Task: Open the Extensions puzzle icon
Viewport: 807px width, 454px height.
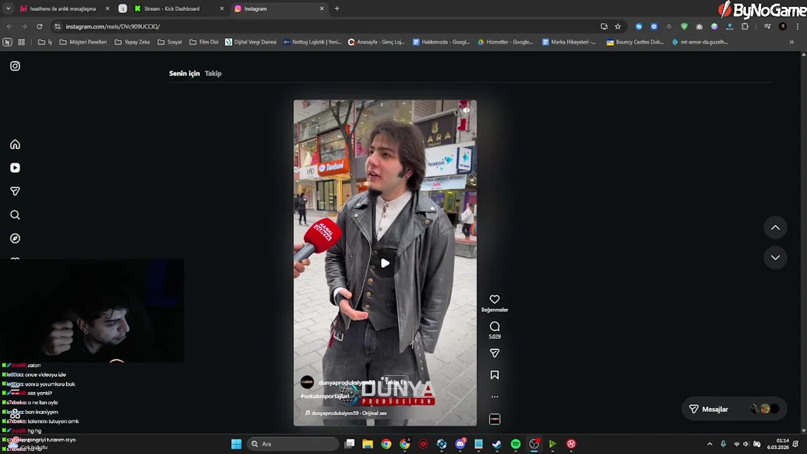Action: pos(745,26)
